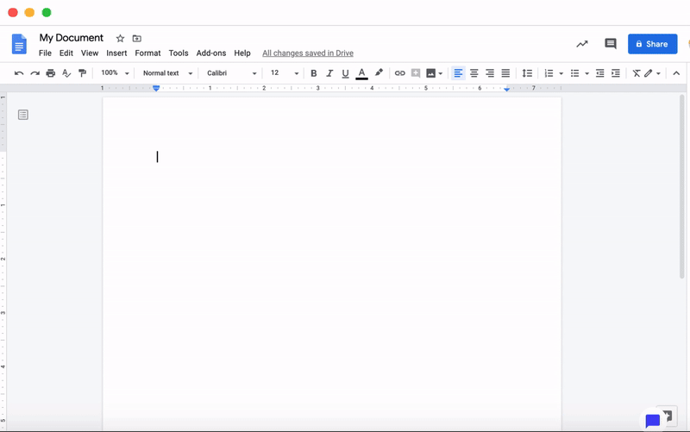Click inside the document page body
This screenshot has height=432, width=690.
(332, 264)
